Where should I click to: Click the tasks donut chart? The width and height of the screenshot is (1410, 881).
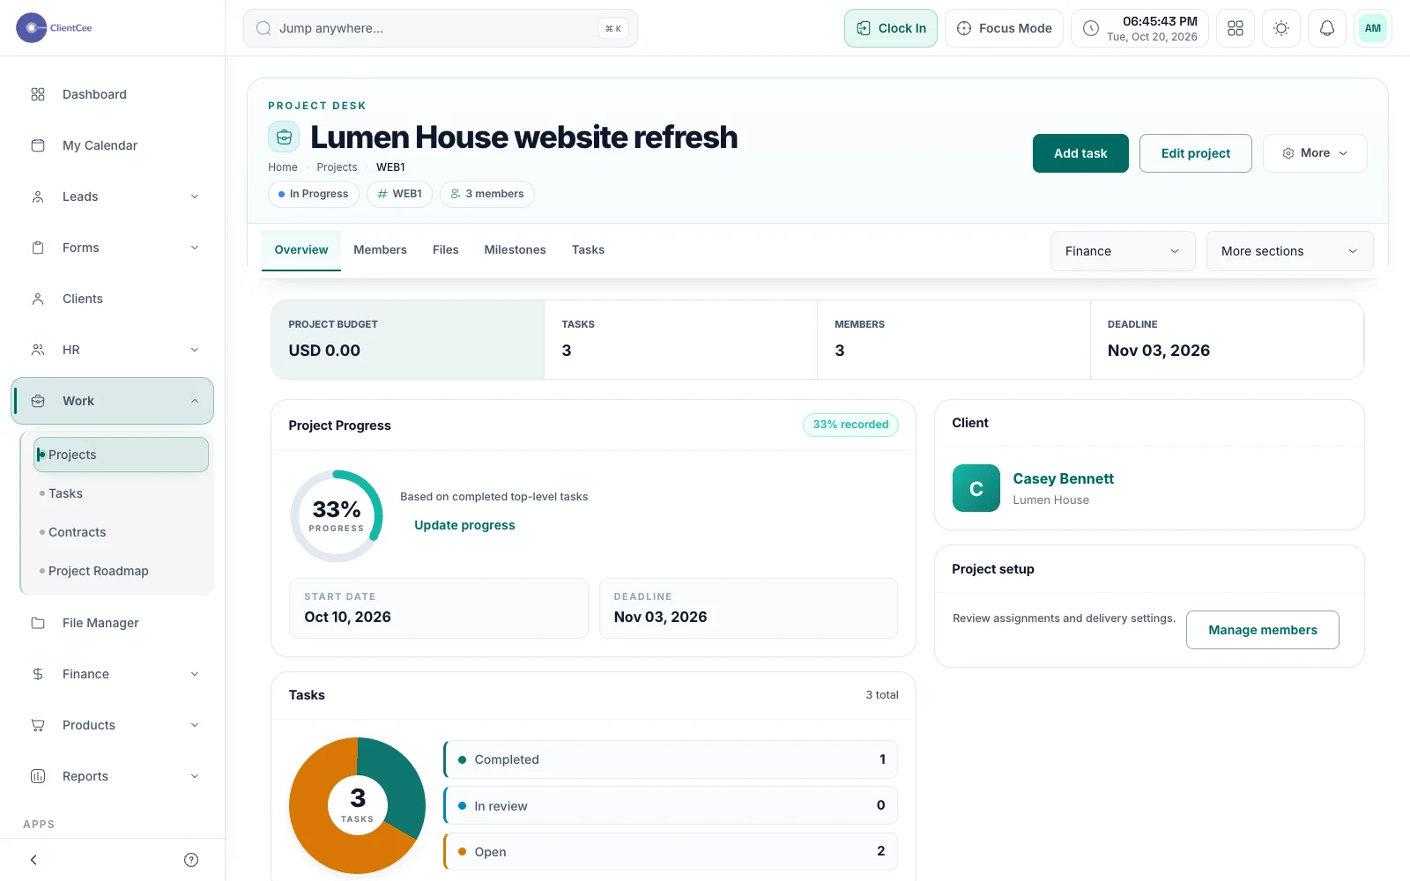point(357,805)
